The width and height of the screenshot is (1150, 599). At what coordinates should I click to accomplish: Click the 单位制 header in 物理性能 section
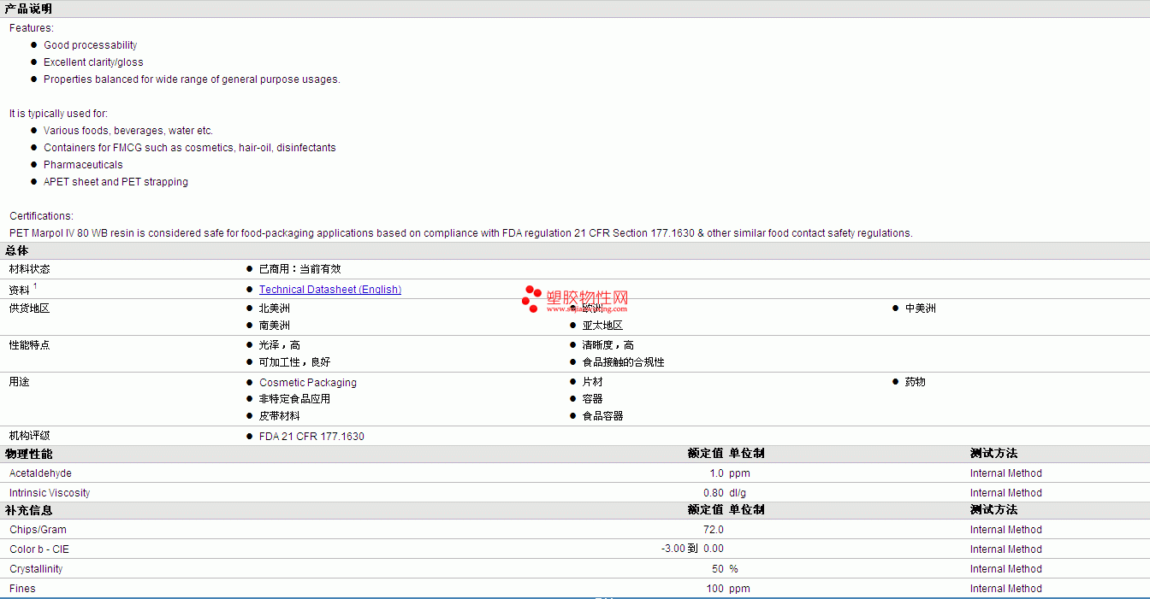[x=747, y=454]
